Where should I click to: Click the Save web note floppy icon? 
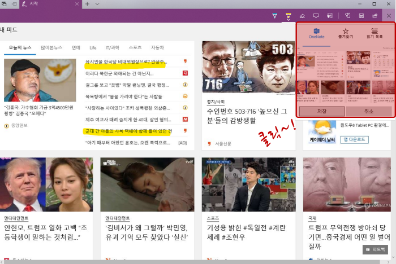point(361,16)
